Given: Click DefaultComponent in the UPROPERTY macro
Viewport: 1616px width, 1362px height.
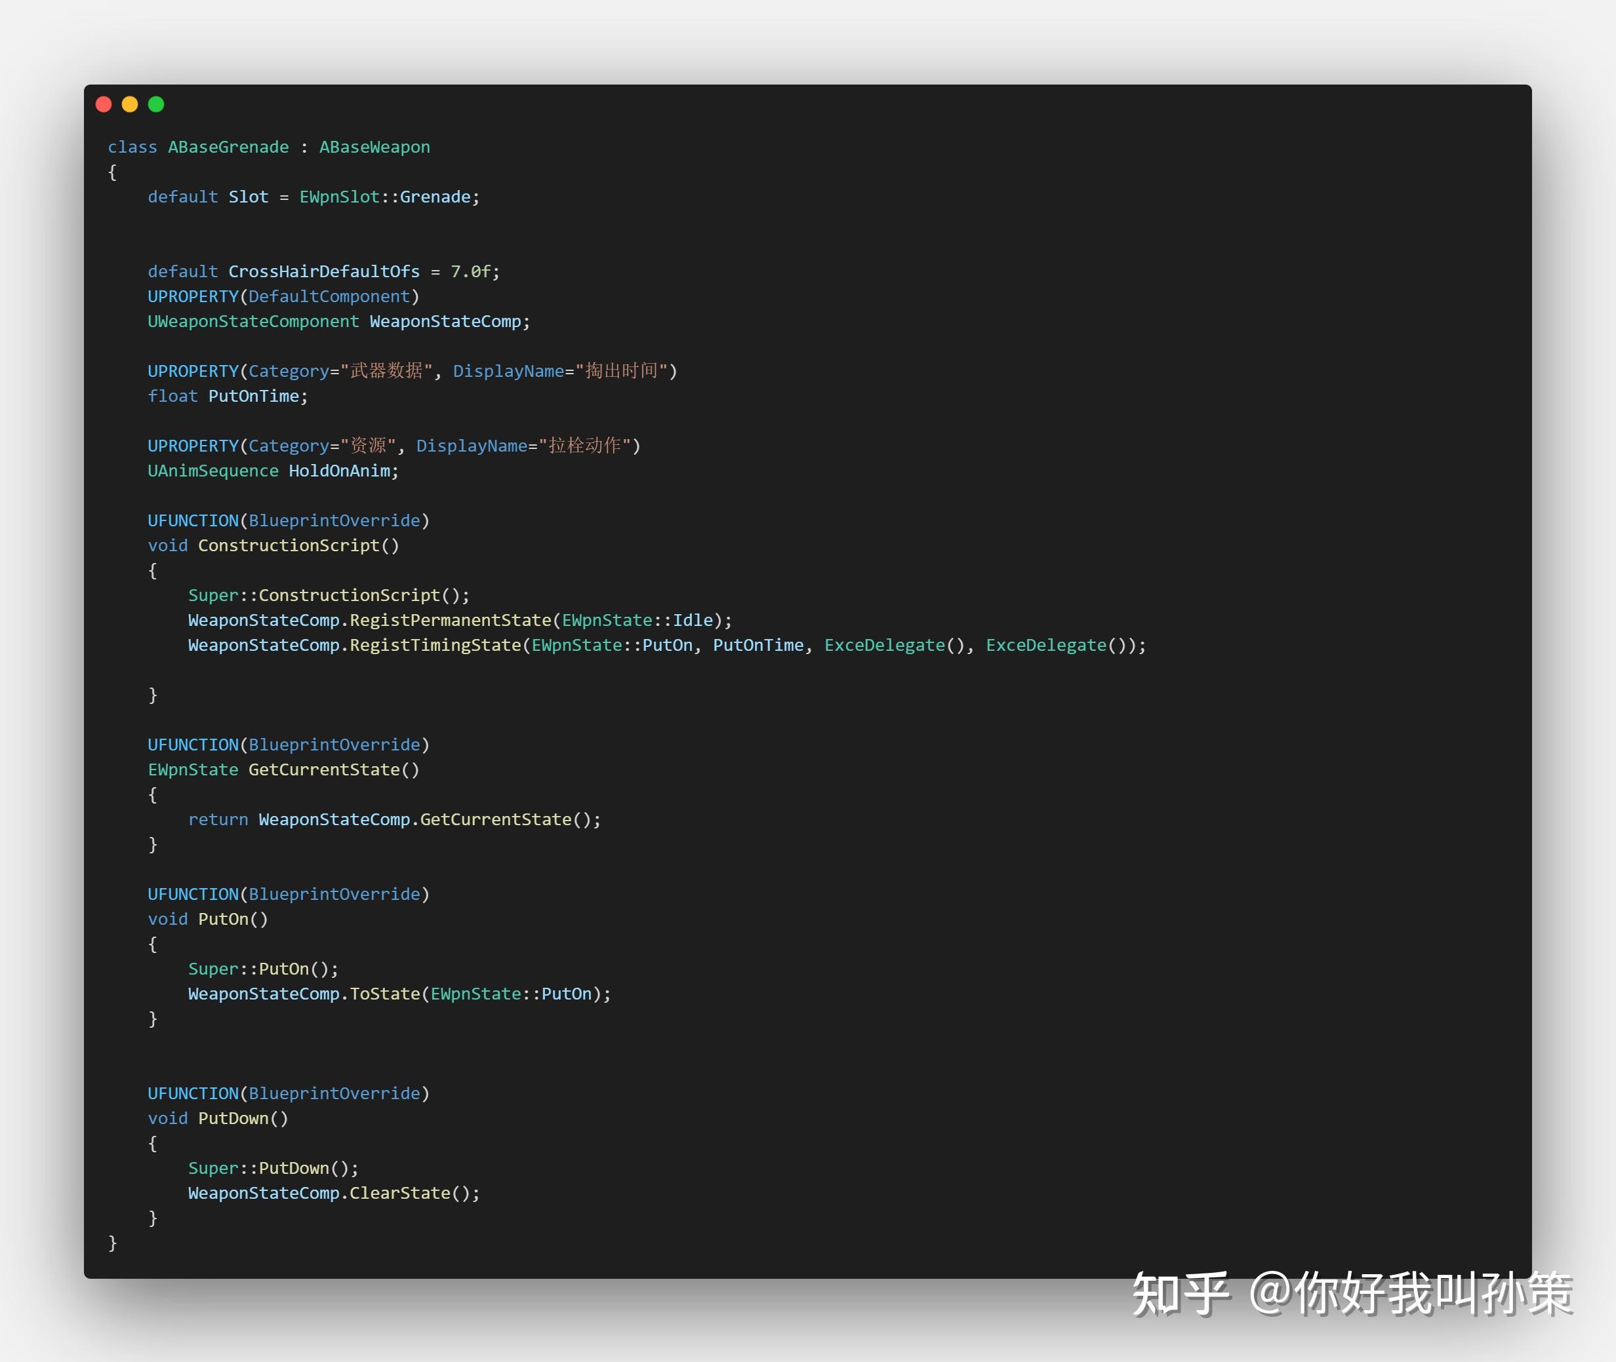Looking at the screenshot, I should (x=329, y=296).
